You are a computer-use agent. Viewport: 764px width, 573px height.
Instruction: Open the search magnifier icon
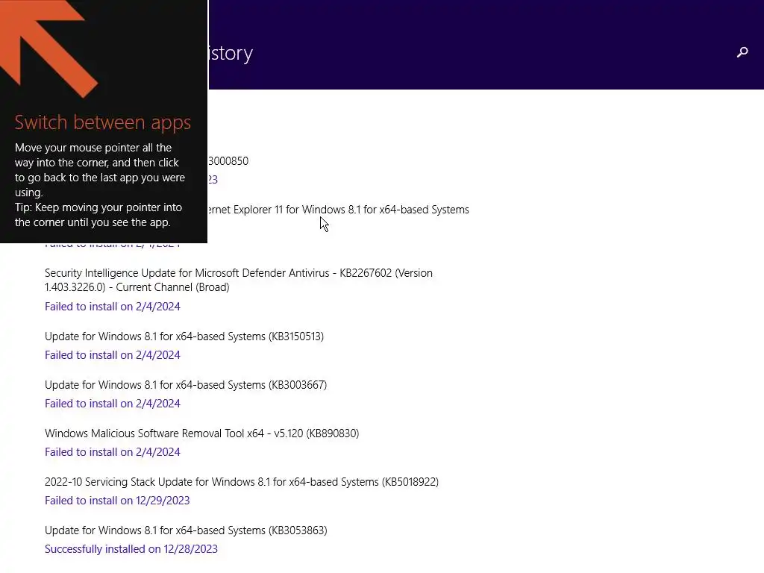(x=742, y=52)
